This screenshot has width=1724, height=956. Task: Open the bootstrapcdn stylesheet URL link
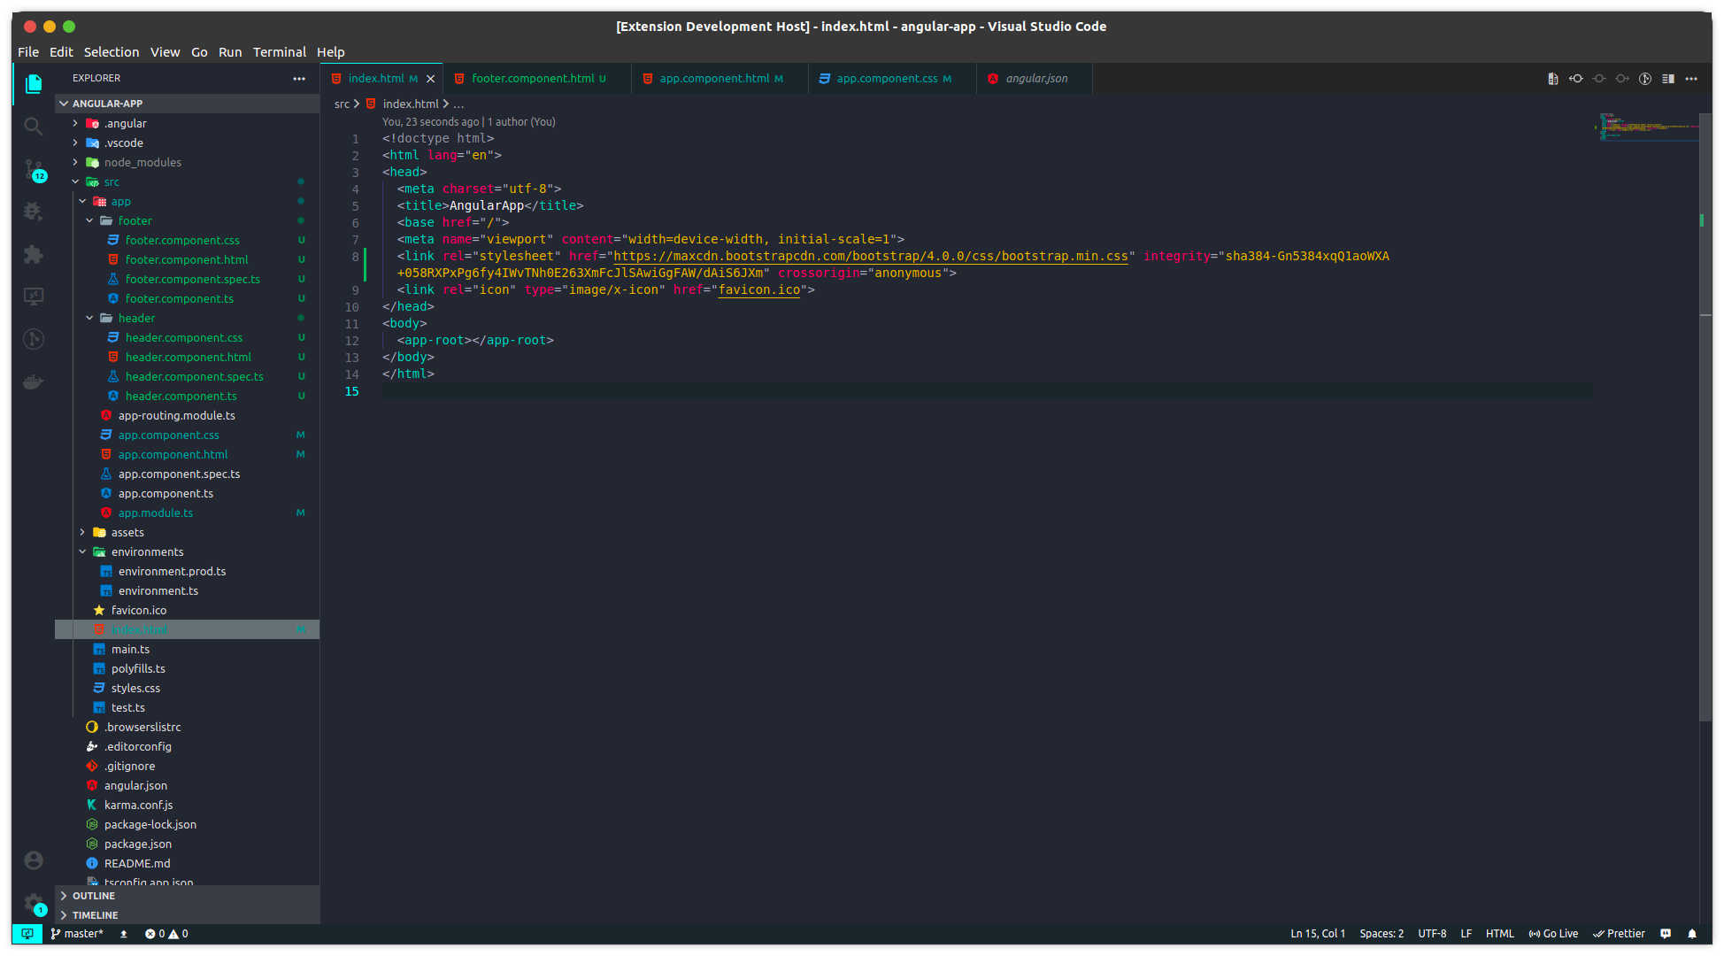871,256
